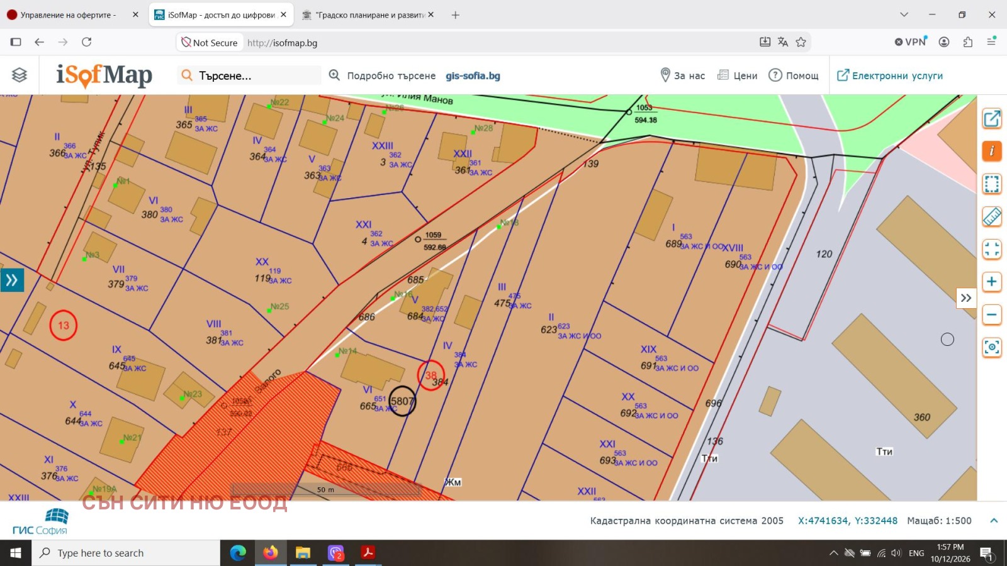
Task: Click the ГИС София logo
Action: tap(40, 522)
